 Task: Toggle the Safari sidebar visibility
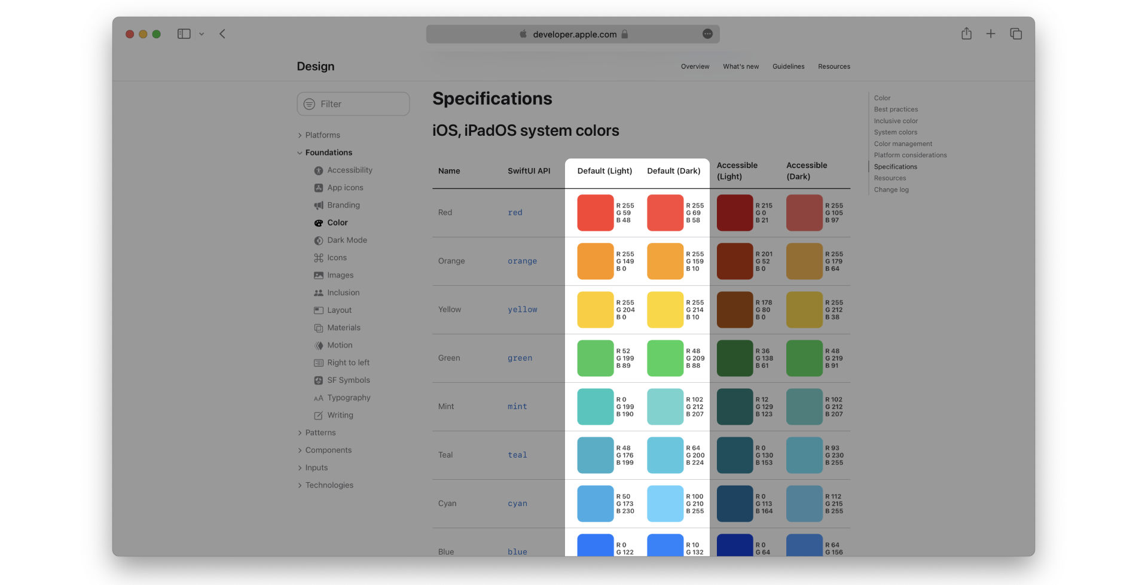tap(184, 34)
